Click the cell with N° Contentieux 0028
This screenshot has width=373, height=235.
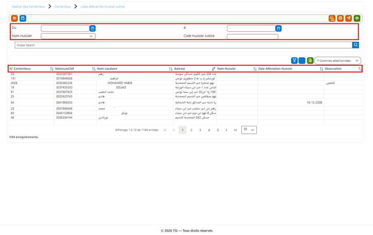click(x=32, y=83)
